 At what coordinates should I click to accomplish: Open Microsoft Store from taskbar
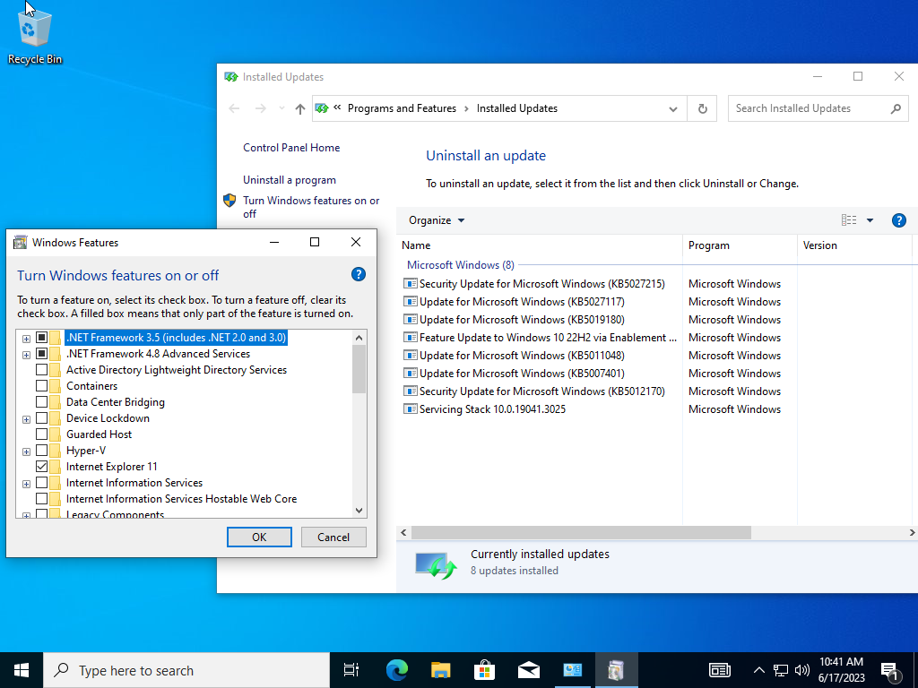point(484,670)
